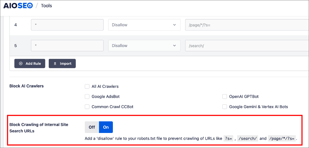Switch internal search blocking to Off
309x148 pixels.
92,127
